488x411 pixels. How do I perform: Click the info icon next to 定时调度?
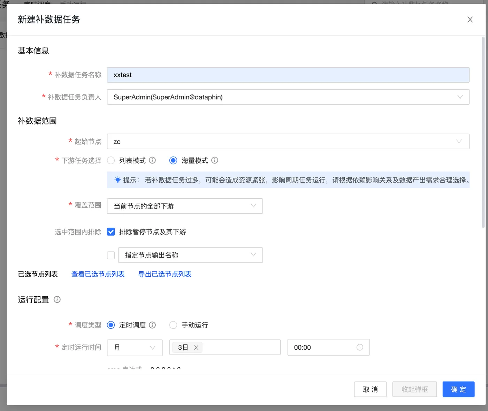tap(152, 325)
